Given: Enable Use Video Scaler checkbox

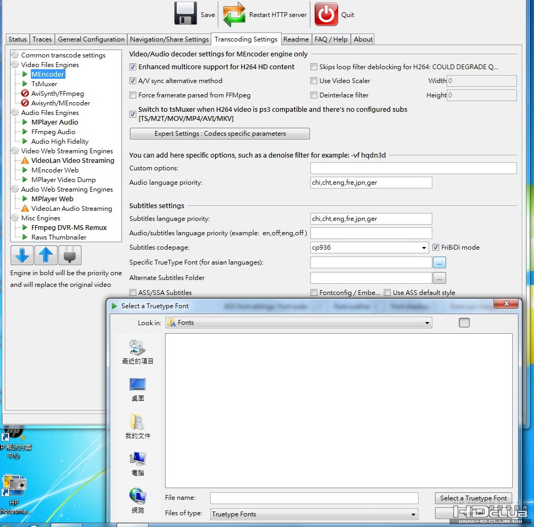Looking at the screenshot, I should 314,81.
